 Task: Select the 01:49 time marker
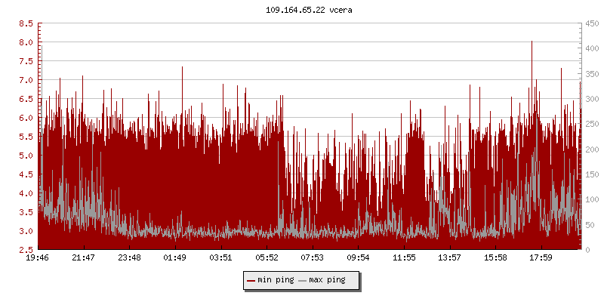[175, 258]
